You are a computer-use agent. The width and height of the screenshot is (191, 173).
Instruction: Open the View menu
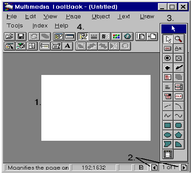(50, 17)
